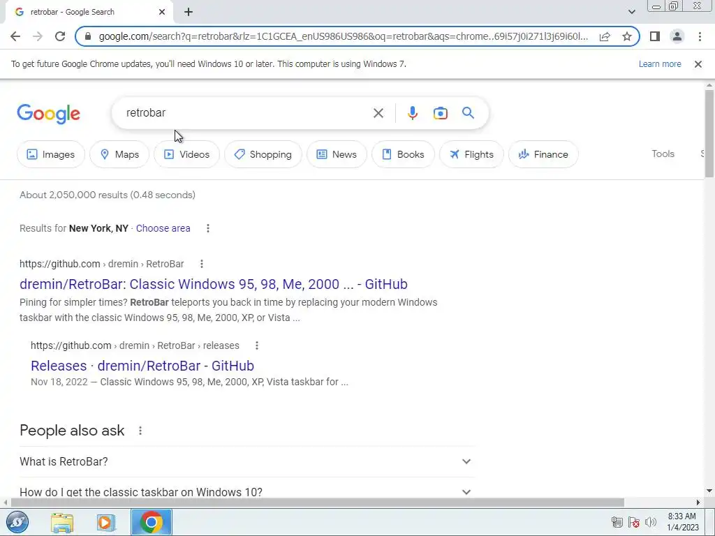Open Releases dremin/RetroBar GitHub link
Image resolution: width=715 pixels, height=536 pixels.
(142, 366)
